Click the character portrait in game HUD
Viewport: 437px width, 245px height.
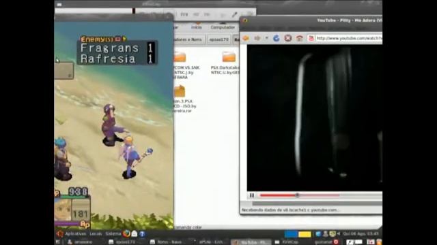[63, 210]
